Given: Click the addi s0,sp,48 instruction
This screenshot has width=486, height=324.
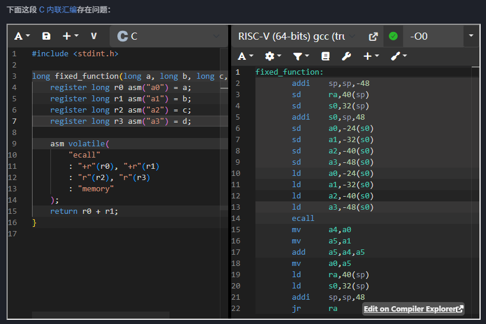Looking at the screenshot, I should pyautogui.click(x=328, y=117).
